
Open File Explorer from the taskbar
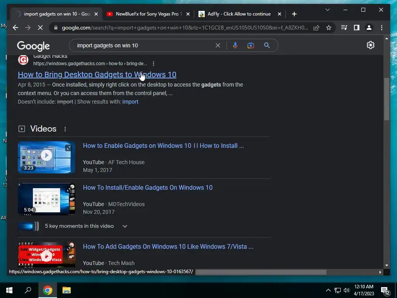tap(66, 290)
